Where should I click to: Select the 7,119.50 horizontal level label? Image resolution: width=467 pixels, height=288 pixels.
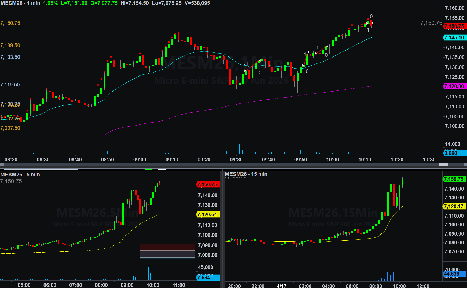click(x=10, y=85)
